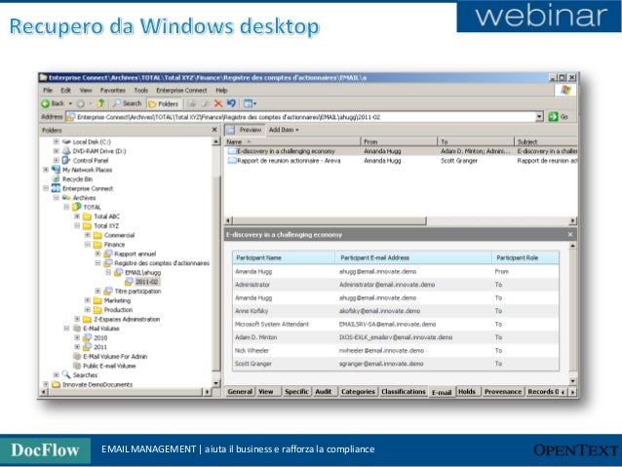The height and width of the screenshot is (467, 622).
Task: Open the View menu
Action: click(x=86, y=91)
